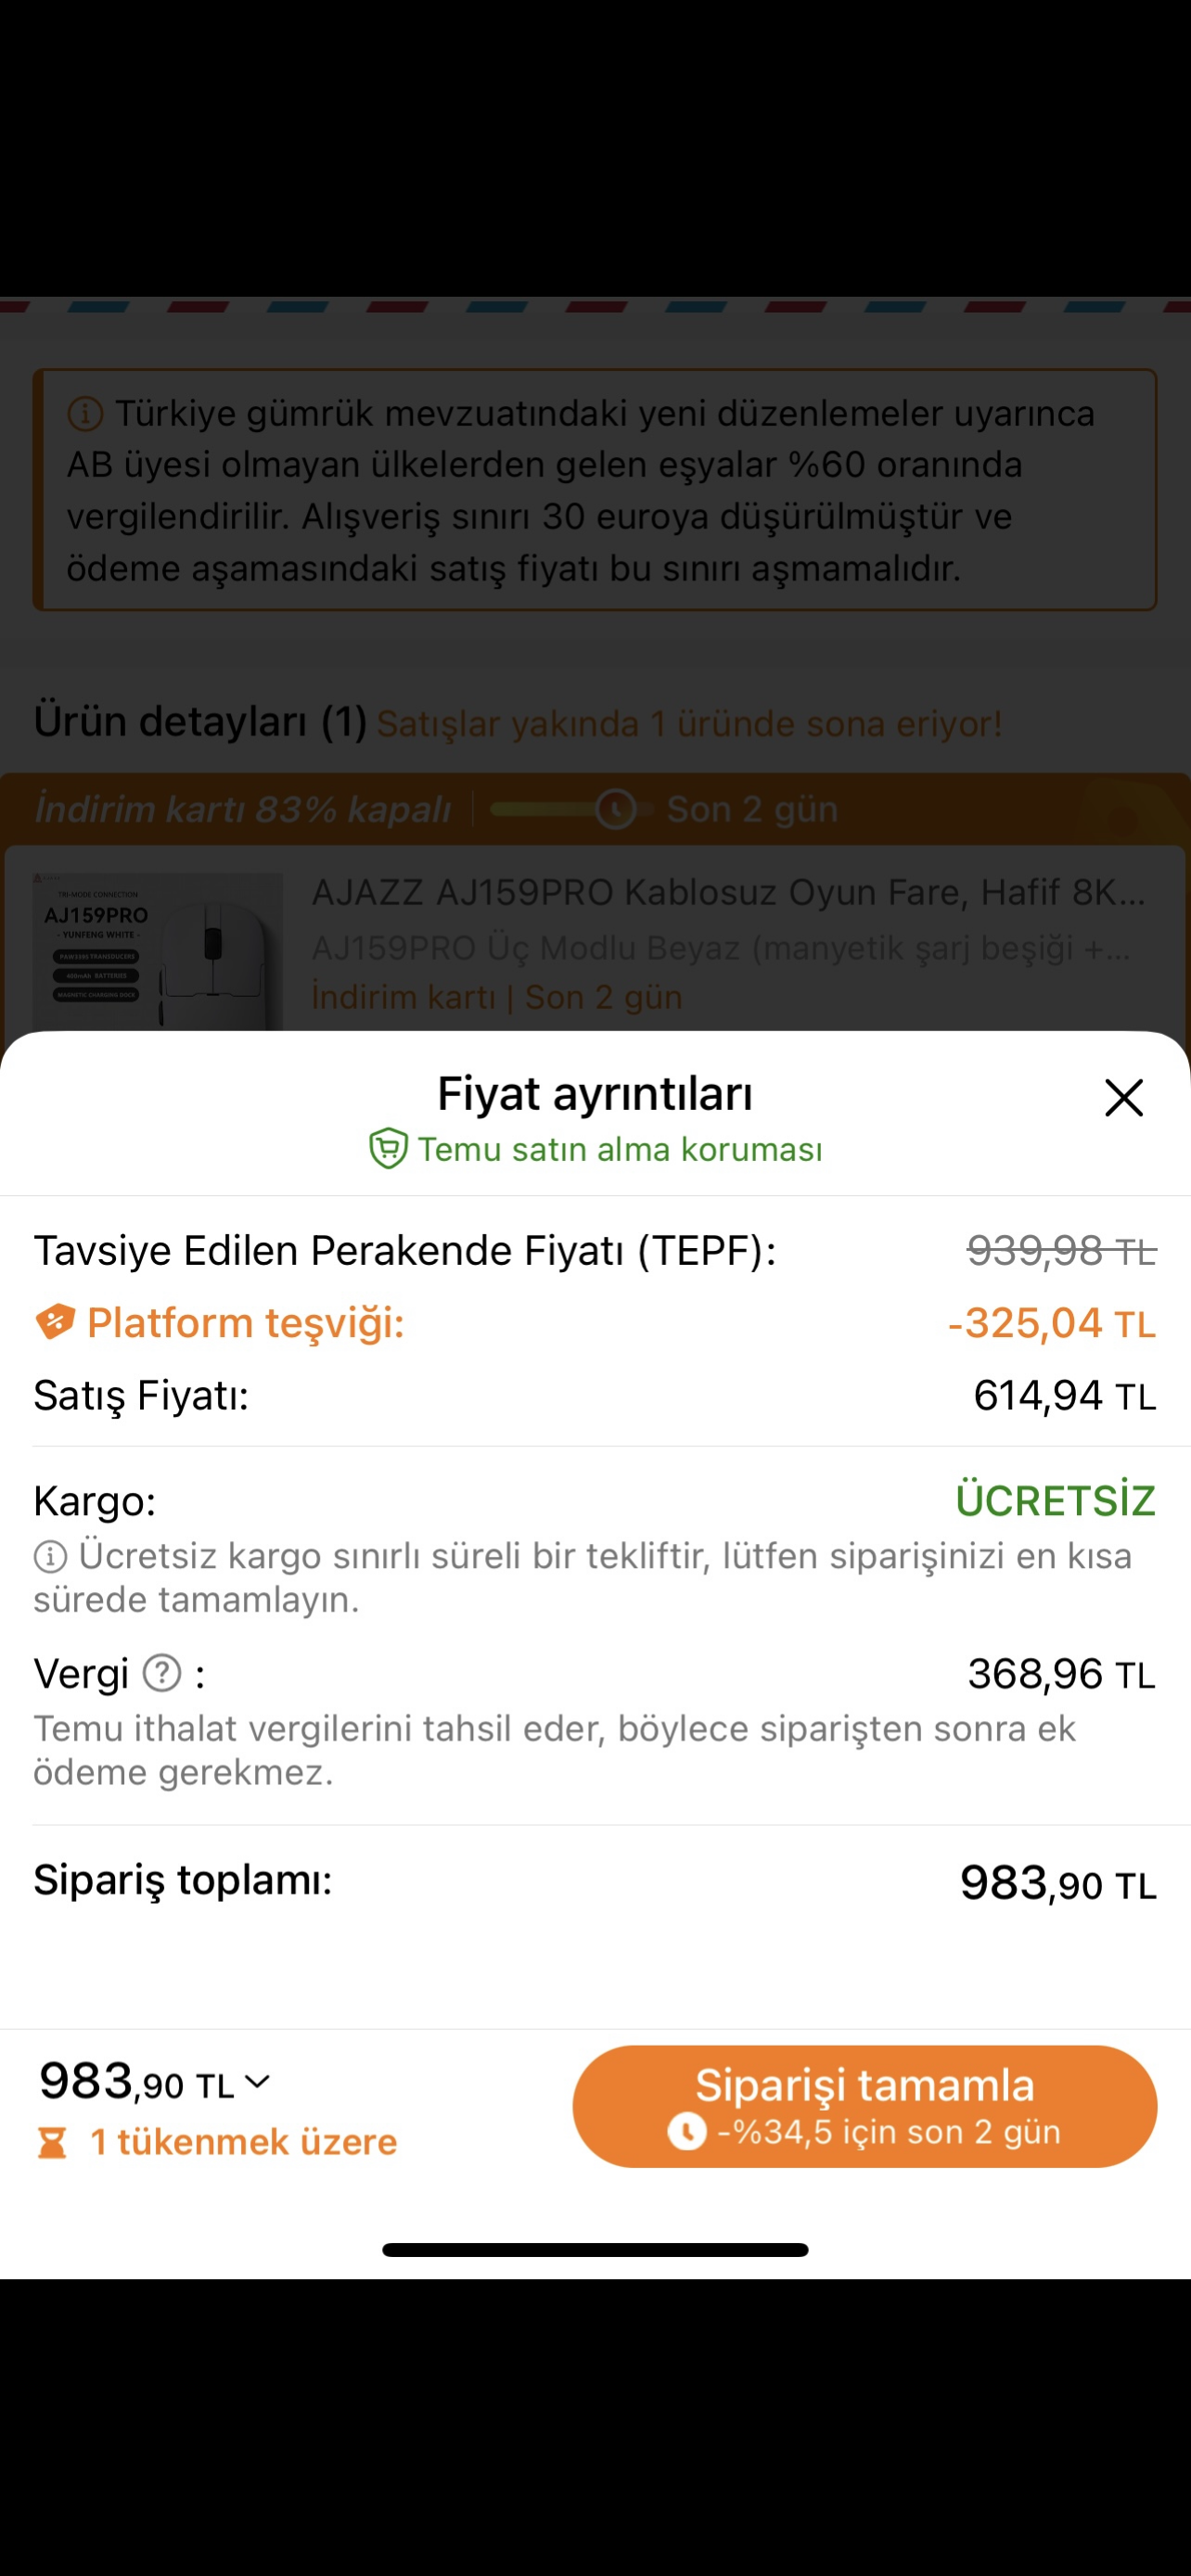Tap the green Temu purchase protection shield icon
The height and width of the screenshot is (2576, 1191).
pos(388,1148)
